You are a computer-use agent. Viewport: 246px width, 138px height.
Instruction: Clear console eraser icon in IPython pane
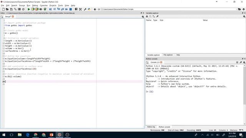[241, 62]
